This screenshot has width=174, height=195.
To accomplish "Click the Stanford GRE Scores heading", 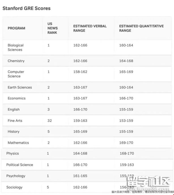I will [26, 9].
